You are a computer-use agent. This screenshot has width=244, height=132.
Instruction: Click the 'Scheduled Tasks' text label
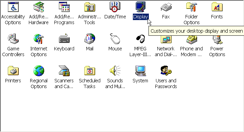coord(90,84)
